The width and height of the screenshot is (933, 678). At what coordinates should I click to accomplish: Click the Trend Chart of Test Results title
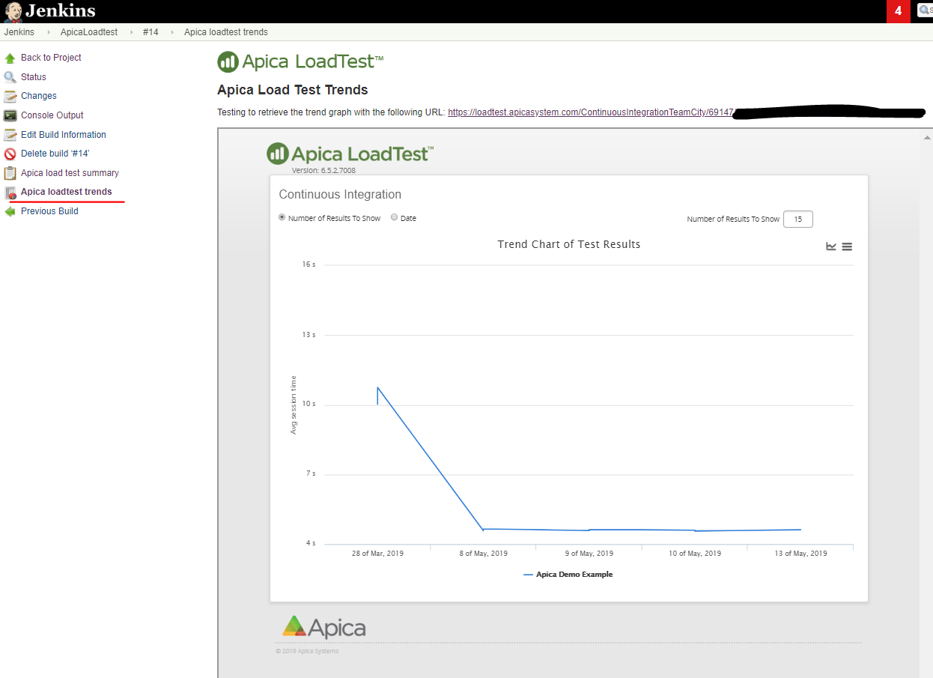(x=569, y=244)
